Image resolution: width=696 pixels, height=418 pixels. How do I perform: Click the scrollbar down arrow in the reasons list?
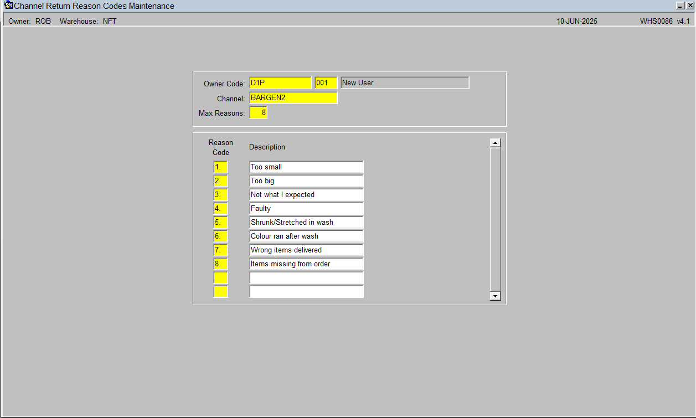point(495,296)
